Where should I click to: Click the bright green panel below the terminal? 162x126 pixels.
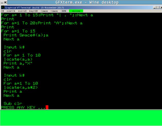[x=81, y=118]
